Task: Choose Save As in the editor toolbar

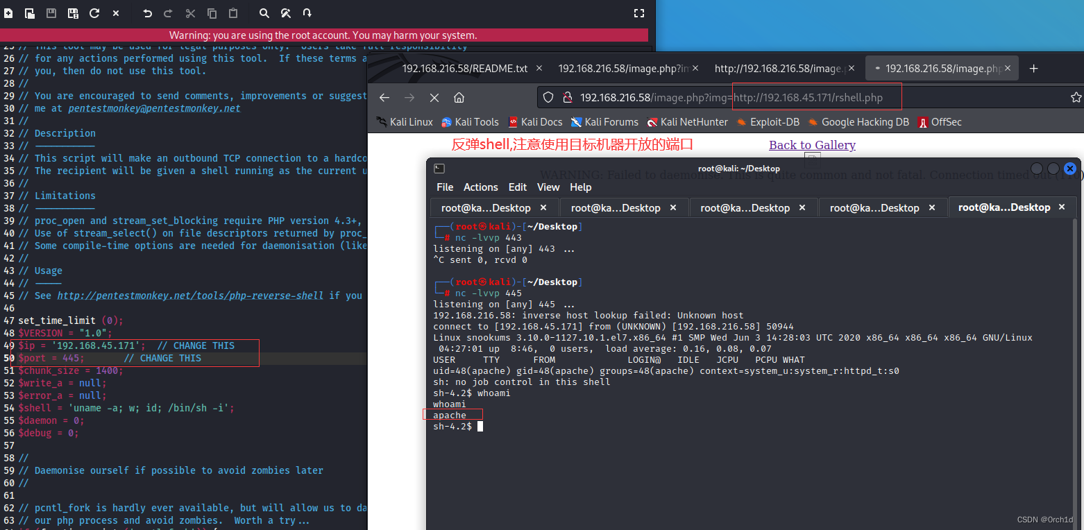Action: pyautogui.click(x=73, y=13)
